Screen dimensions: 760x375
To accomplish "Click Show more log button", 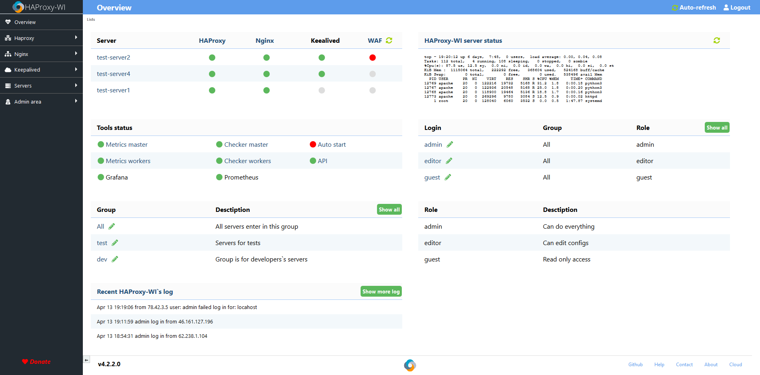I will (x=381, y=291).
